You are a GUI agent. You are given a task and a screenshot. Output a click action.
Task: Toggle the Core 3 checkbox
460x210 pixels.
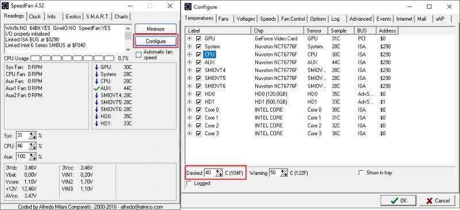pos(198,133)
